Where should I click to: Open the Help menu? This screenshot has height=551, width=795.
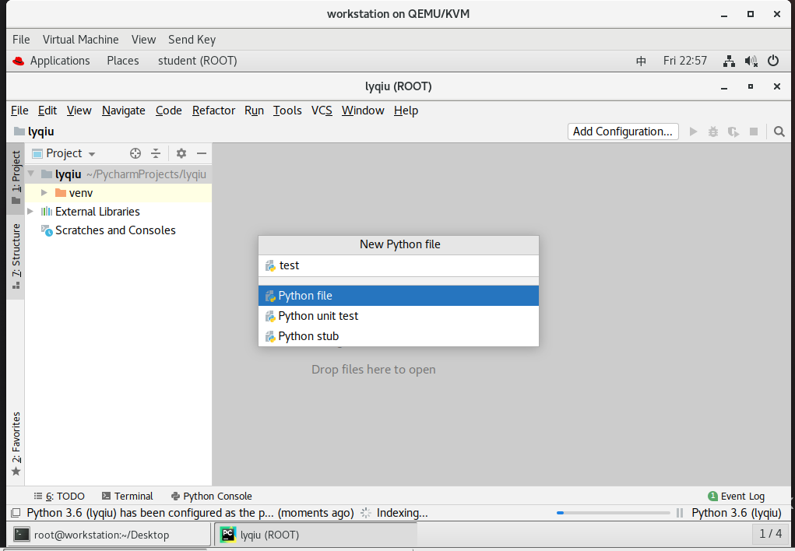click(x=406, y=111)
